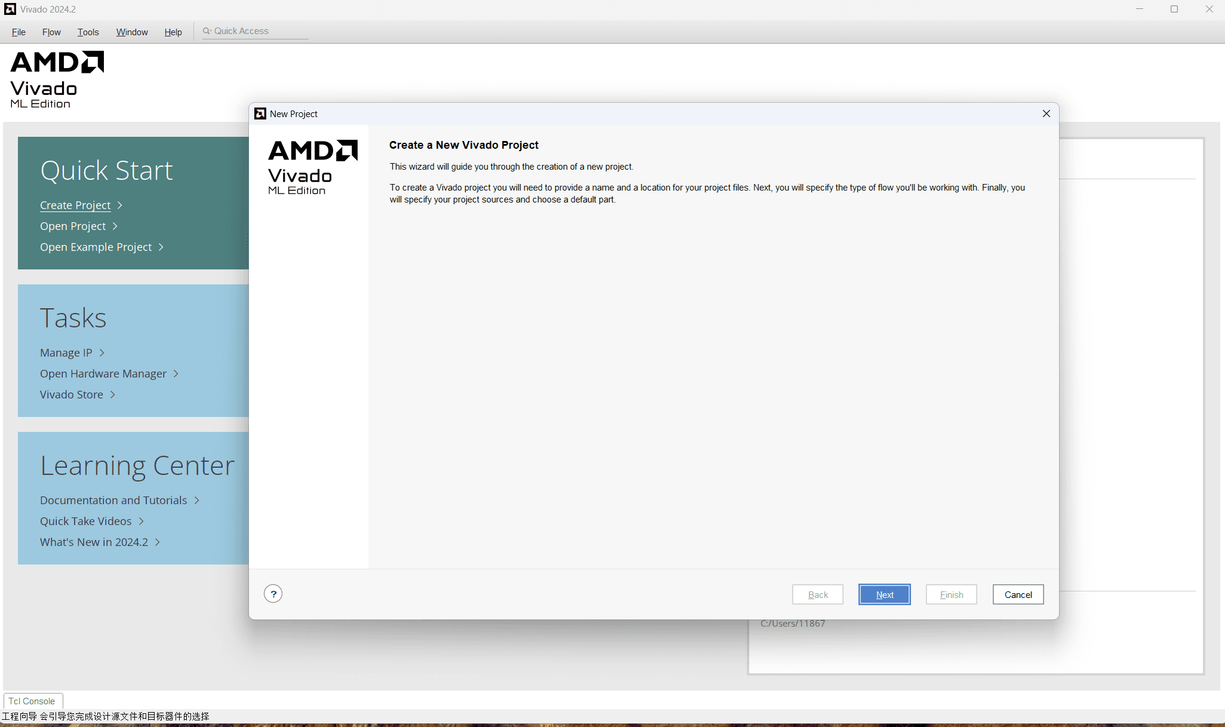Open the Create Project link
This screenshot has width=1225, height=727.
click(75, 205)
